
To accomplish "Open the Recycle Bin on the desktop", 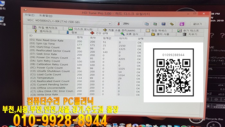I will pyautogui.click(x=214, y=119).
